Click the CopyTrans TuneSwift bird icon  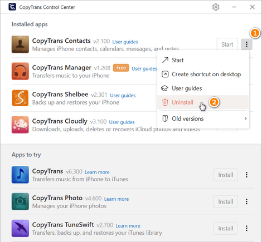[x=20, y=228]
